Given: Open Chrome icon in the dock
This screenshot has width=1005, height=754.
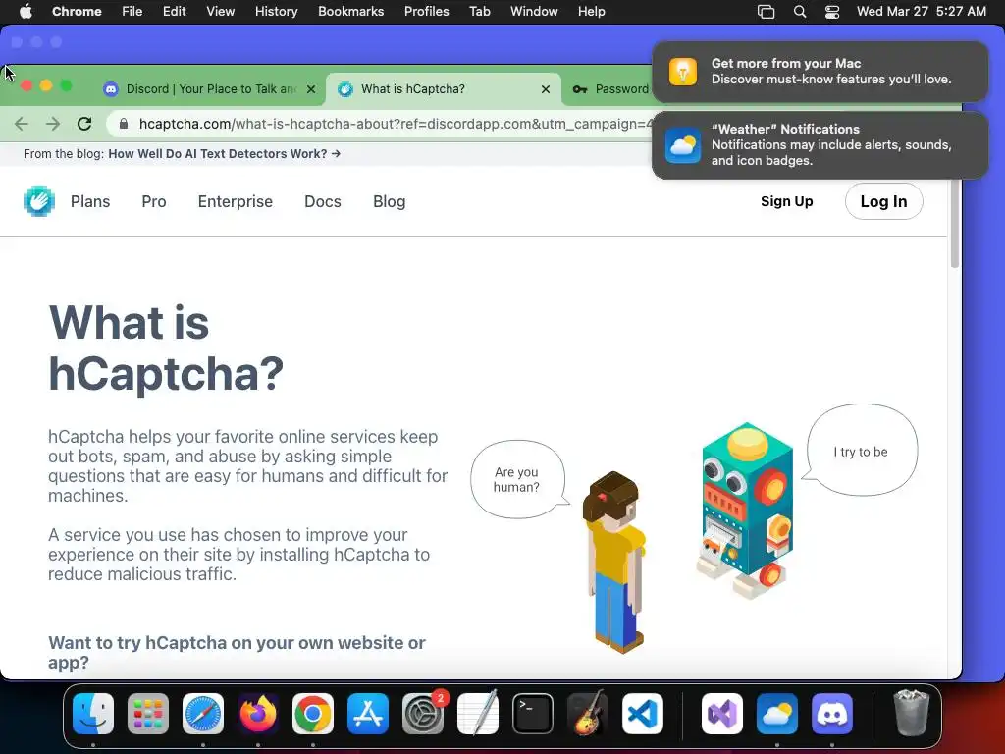Looking at the screenshot, I should 313,714.
